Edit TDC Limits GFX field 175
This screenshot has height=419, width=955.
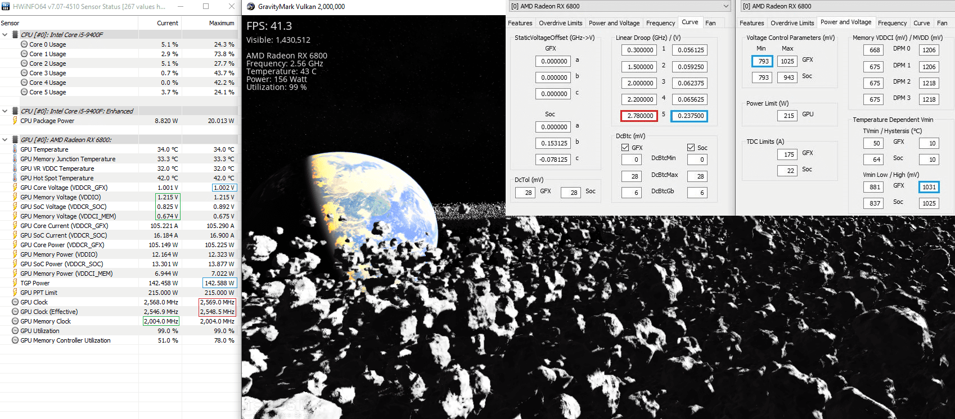click(x=787, y=154)
